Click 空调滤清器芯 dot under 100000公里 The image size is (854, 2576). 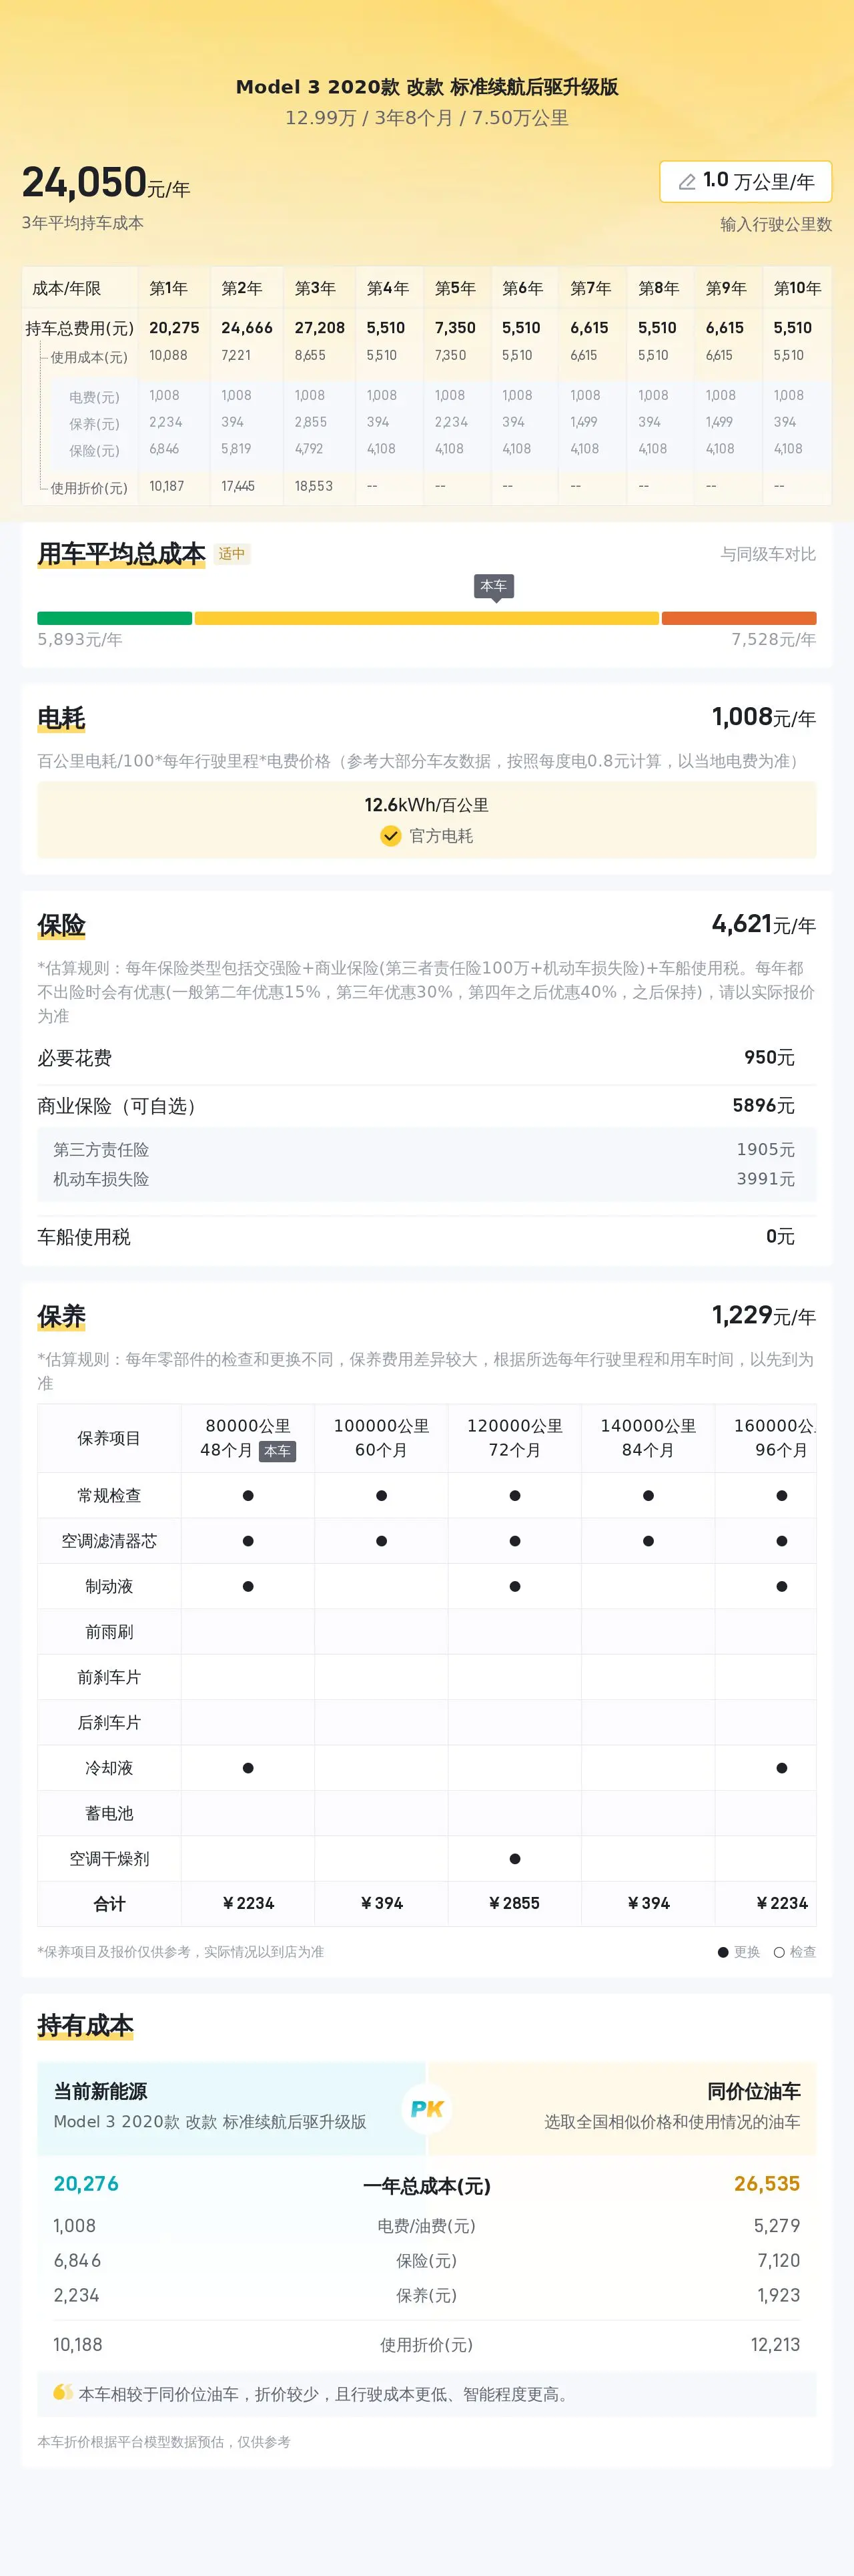pyautogui.click(x=382, y=1541)
